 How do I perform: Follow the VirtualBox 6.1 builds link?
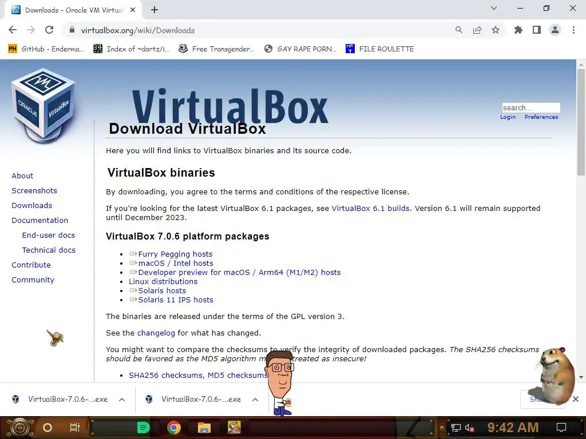pos(370,208)
